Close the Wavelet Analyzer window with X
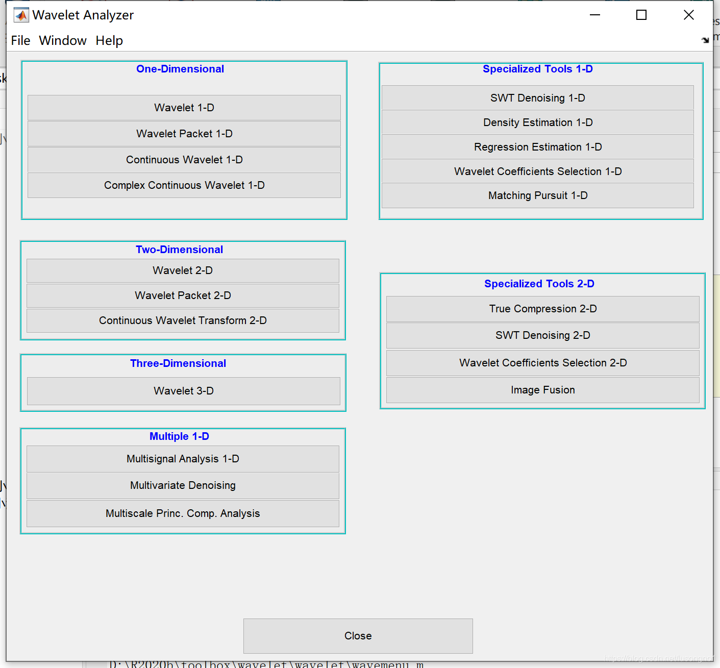The width and height of the screenshot is (720, 668). [688, 15]
